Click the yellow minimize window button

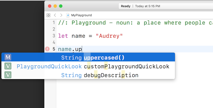click(x=55, y=6)
